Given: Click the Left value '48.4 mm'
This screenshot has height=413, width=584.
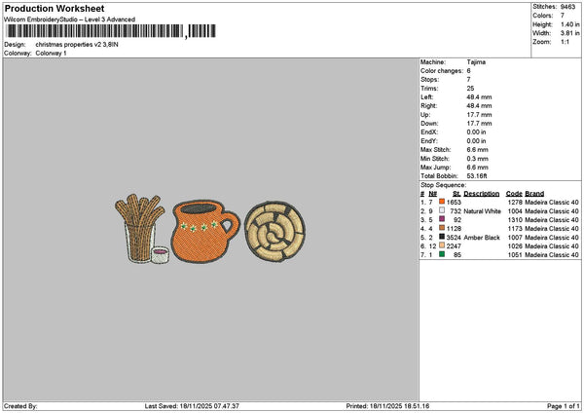Looking at the screenshot, I should (479, 97).
